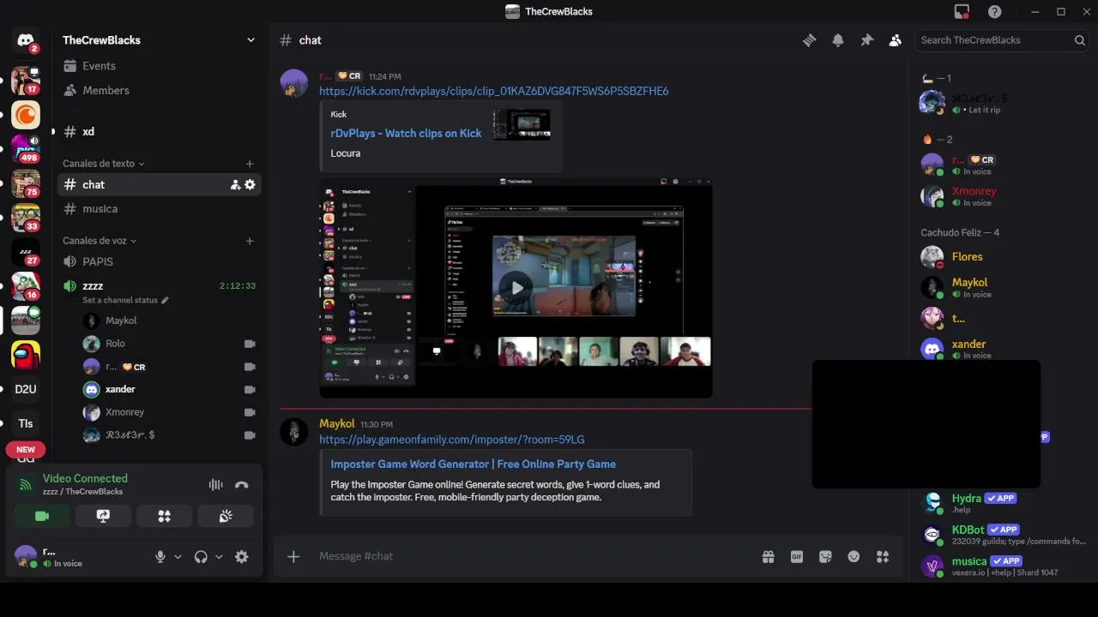
Task: Open emoji picker icon
Action: [x=854, y=557]
